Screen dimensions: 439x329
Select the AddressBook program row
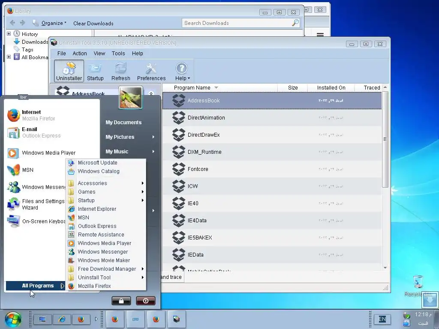(272, 100)
